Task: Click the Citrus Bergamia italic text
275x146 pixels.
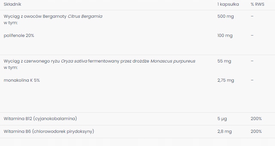Action: tap(85, 16)
